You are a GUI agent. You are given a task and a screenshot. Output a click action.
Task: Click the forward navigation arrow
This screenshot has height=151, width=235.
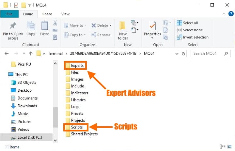[x=16, y=53]
